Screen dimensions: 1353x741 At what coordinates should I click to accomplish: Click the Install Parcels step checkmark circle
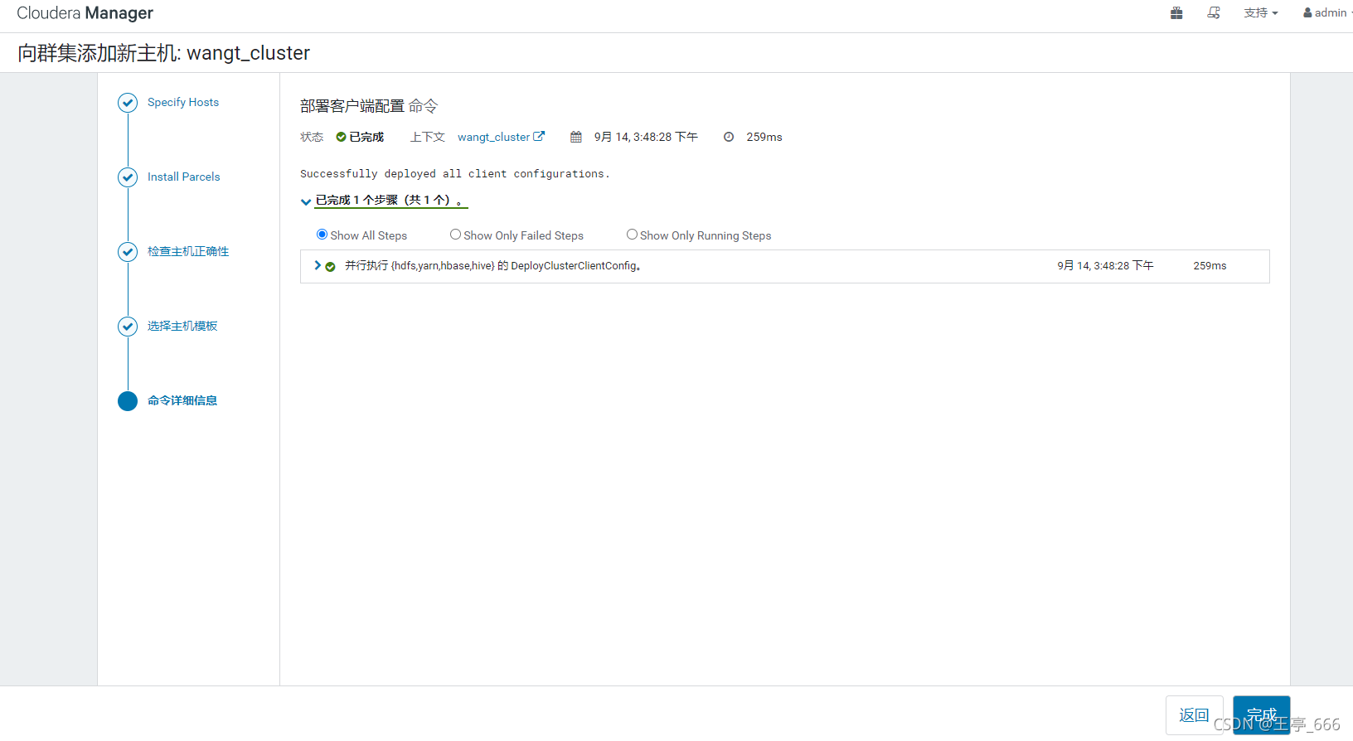pos(128,177)
